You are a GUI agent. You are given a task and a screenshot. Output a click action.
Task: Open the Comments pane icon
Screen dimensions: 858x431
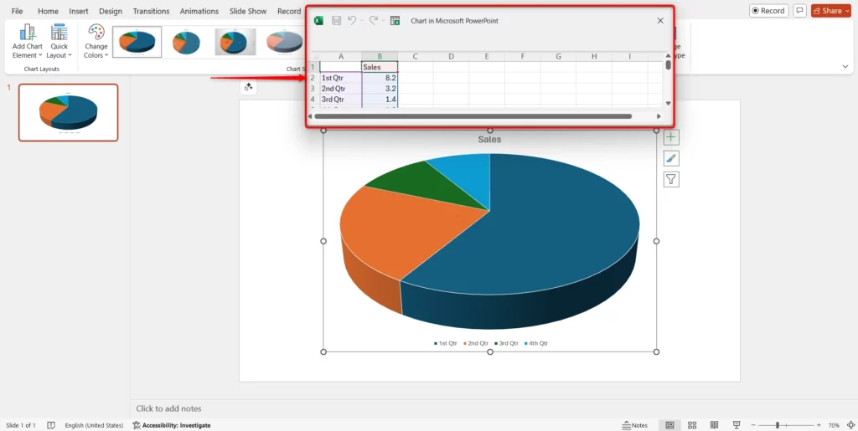coord(799,11)
